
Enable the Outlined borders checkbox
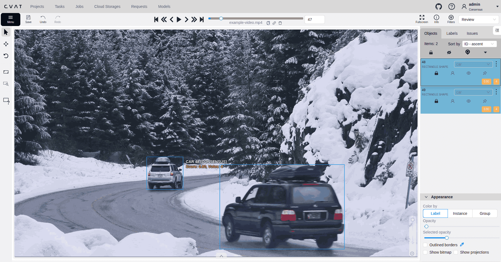point(425,245)
